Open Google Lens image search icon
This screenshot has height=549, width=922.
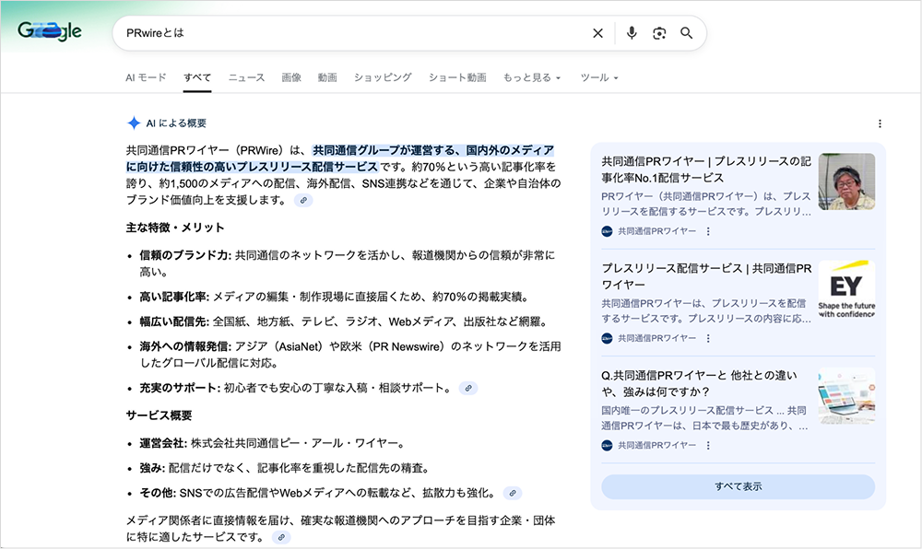tap(659, 33)
